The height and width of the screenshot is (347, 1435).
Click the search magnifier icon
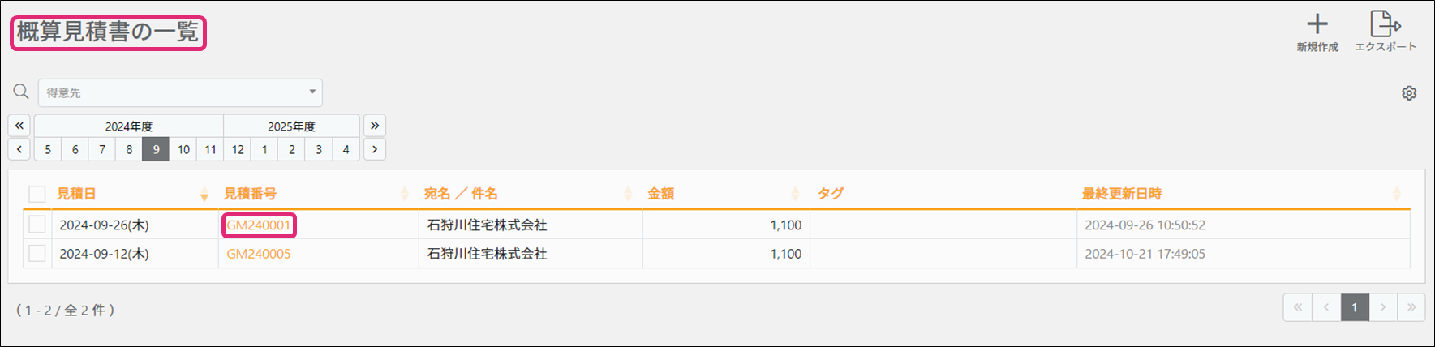21,92
